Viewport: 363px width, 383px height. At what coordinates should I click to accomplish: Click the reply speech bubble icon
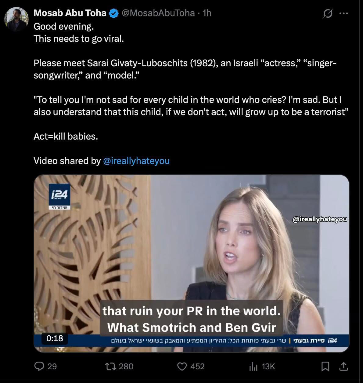coord(39,366)
